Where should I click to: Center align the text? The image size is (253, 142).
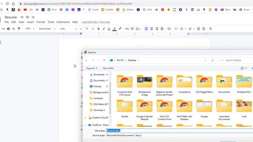(x=151, y=29)
